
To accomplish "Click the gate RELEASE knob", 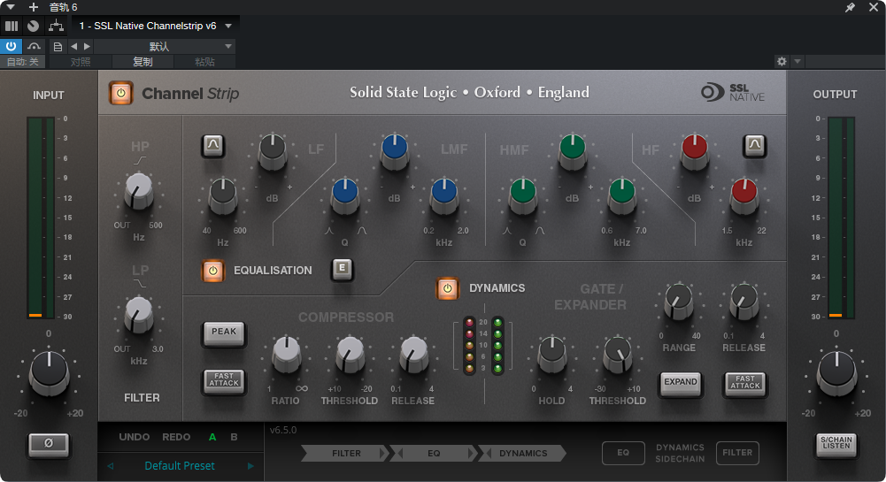I will [x=744, y=302].
